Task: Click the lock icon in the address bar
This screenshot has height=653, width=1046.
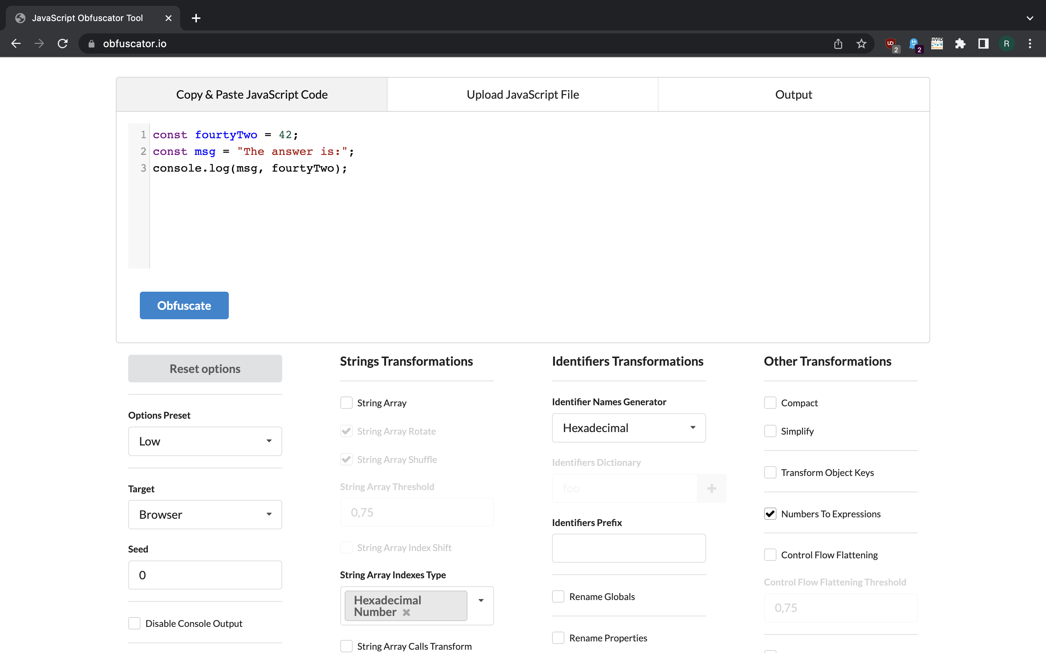Action: [91, 44]
